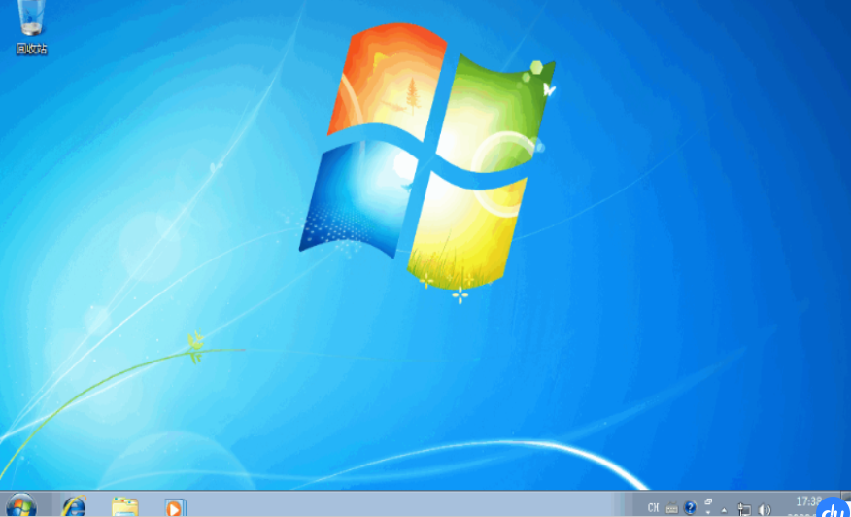Screen dimensions: 851x517
Task: Click the language bar restore icon
Action: coord(708,501)
